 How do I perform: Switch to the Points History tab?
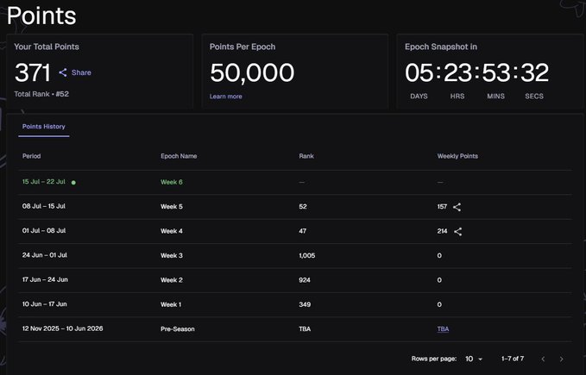44,127
